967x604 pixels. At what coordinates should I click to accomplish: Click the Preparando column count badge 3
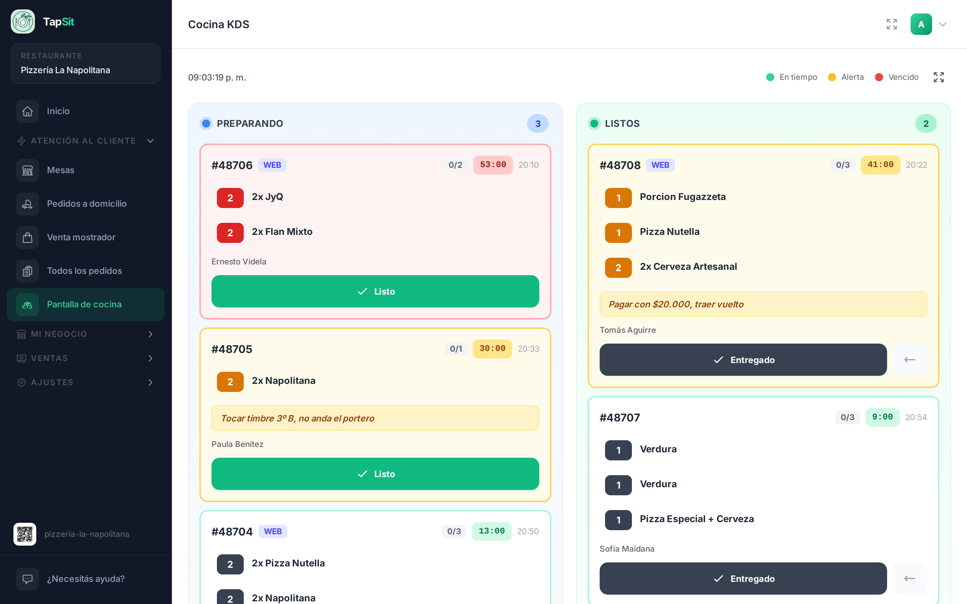(538, 123)
